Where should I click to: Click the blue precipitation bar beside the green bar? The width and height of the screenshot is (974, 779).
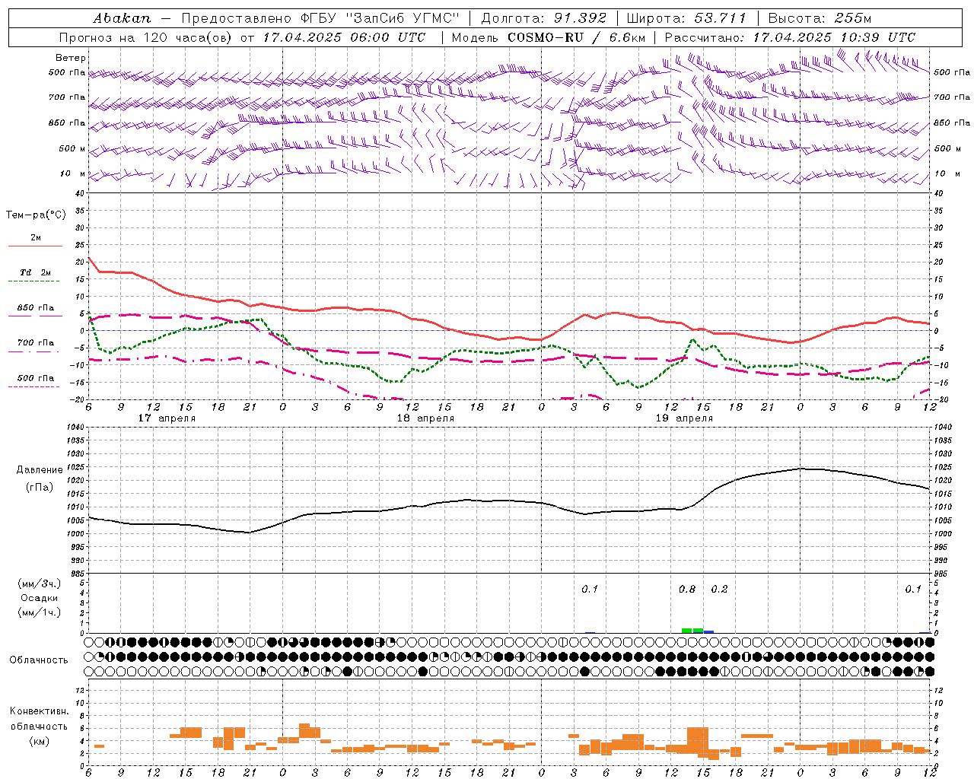(708, 631)
